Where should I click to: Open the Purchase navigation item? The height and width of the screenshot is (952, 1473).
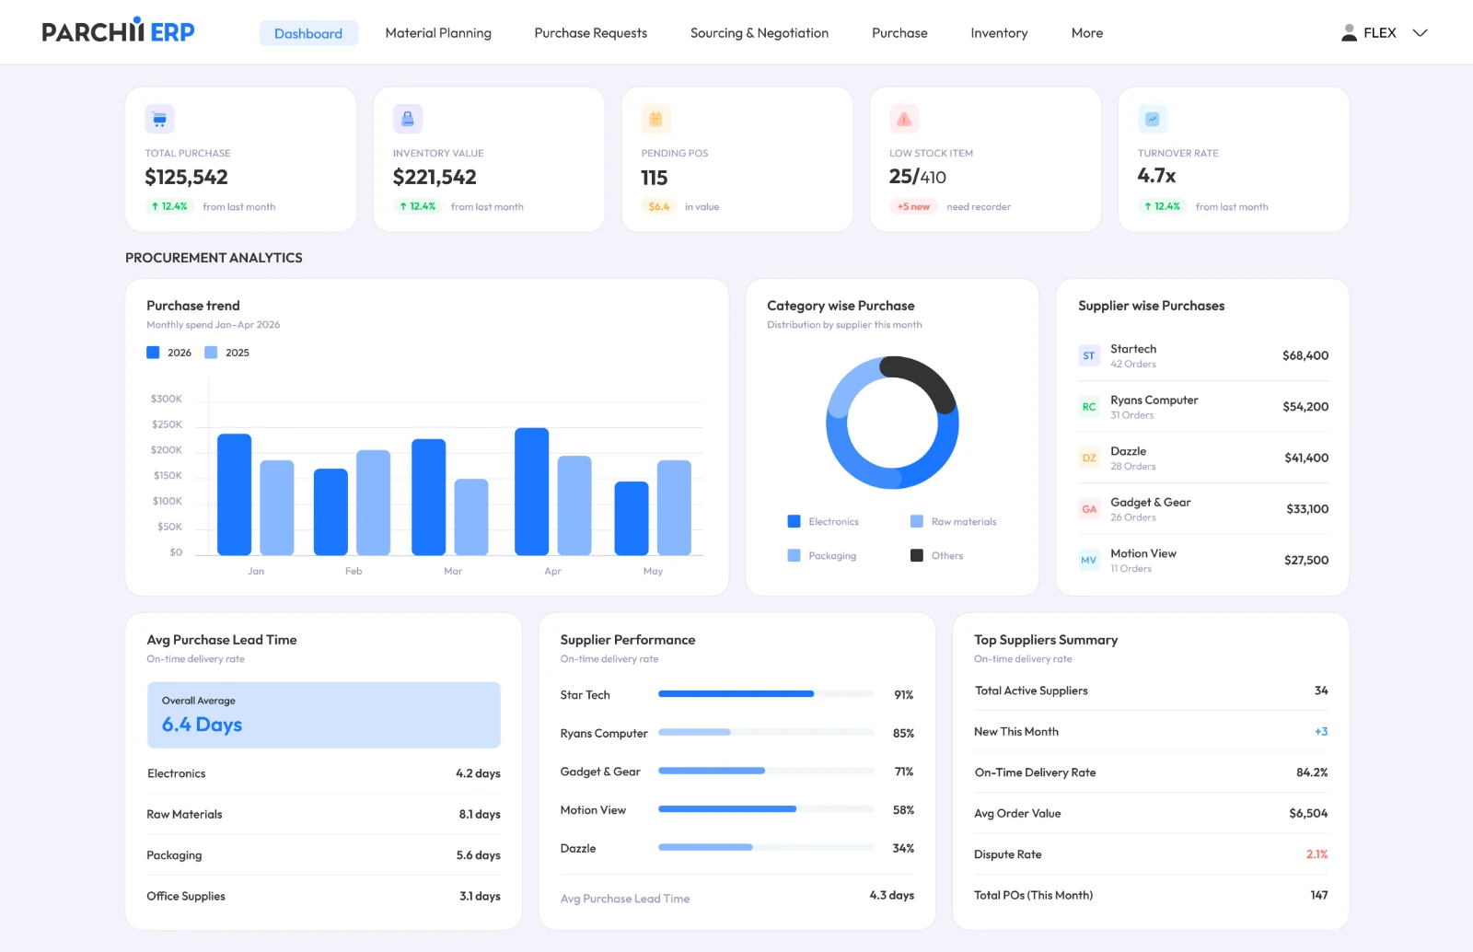click(x=899, y=33)
